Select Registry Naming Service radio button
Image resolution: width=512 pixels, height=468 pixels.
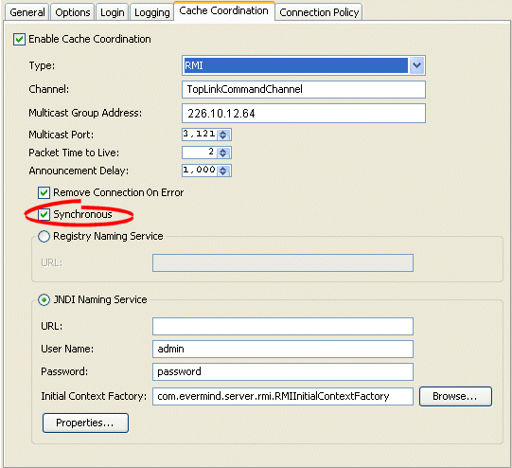click(x=44, y=236)
